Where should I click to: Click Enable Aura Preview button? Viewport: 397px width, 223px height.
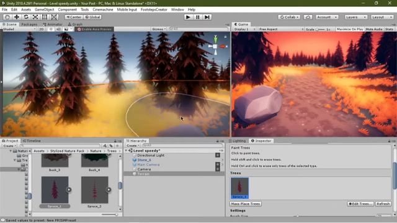94,29
